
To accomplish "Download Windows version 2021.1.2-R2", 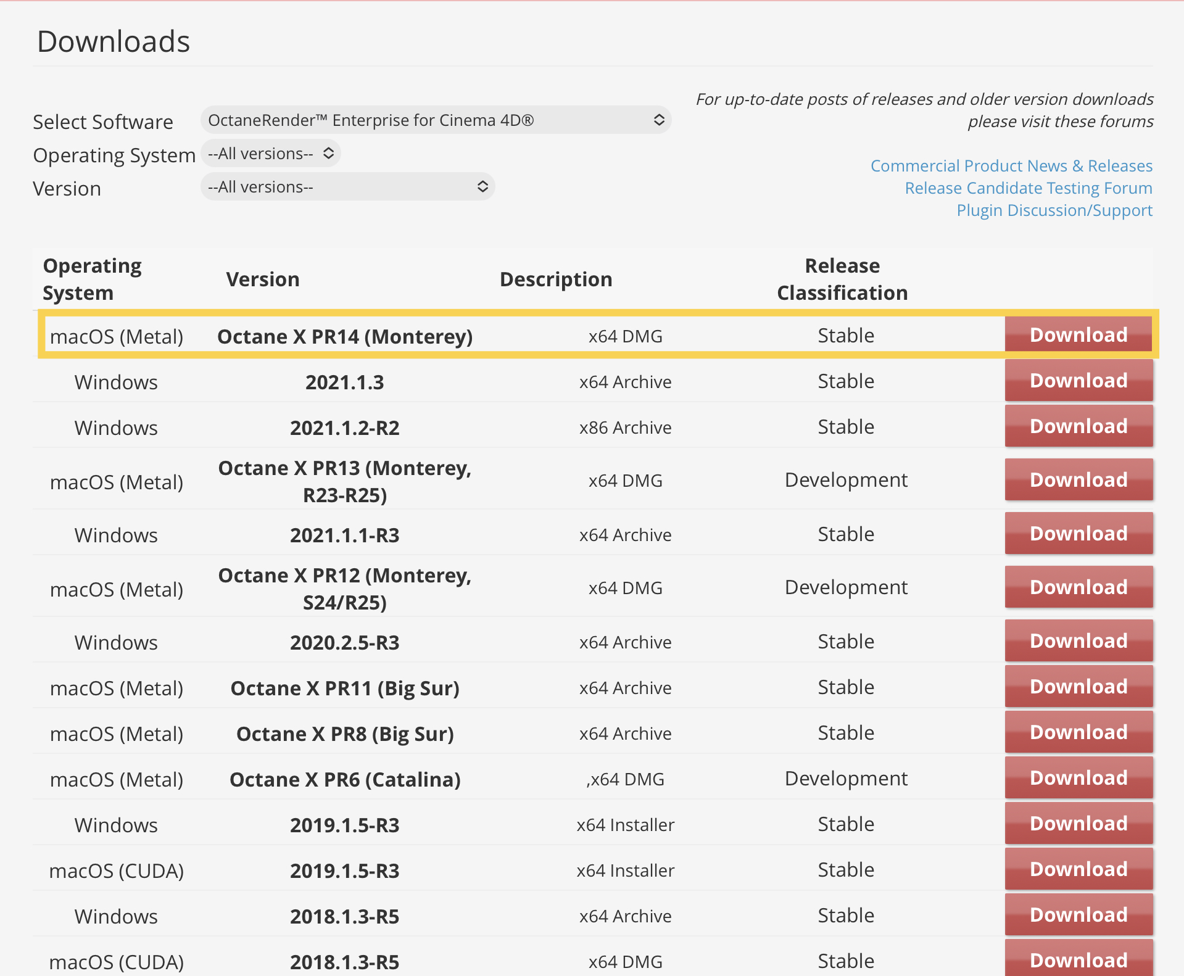I will tap(1078, 426).
